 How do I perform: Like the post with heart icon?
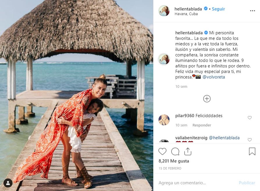click(x=162, y=151)
